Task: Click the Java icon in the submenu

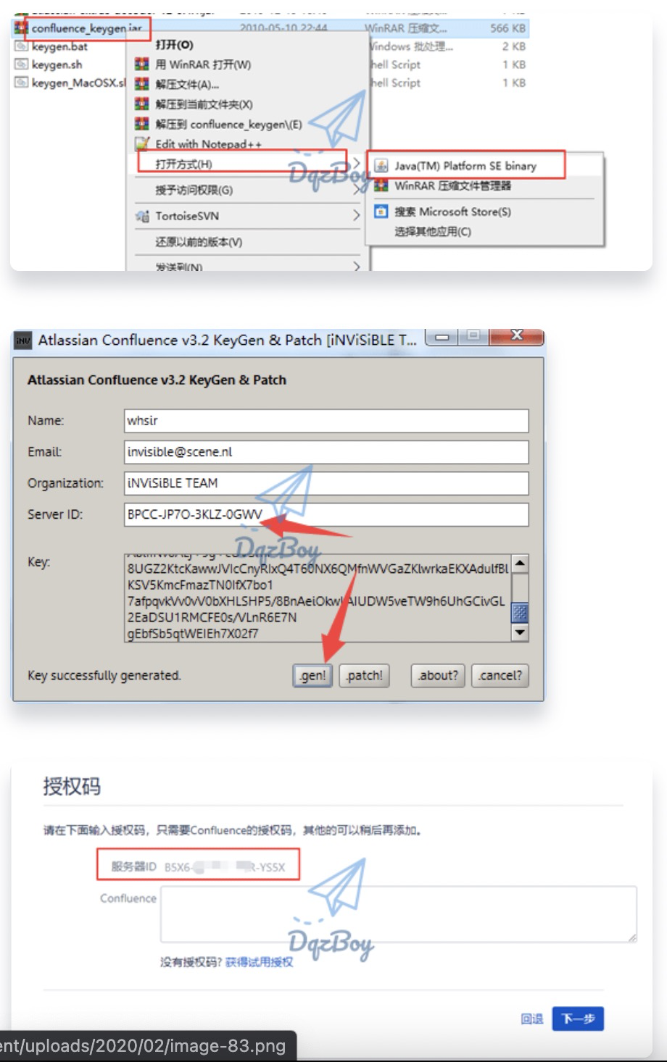Action: (381, 166)
